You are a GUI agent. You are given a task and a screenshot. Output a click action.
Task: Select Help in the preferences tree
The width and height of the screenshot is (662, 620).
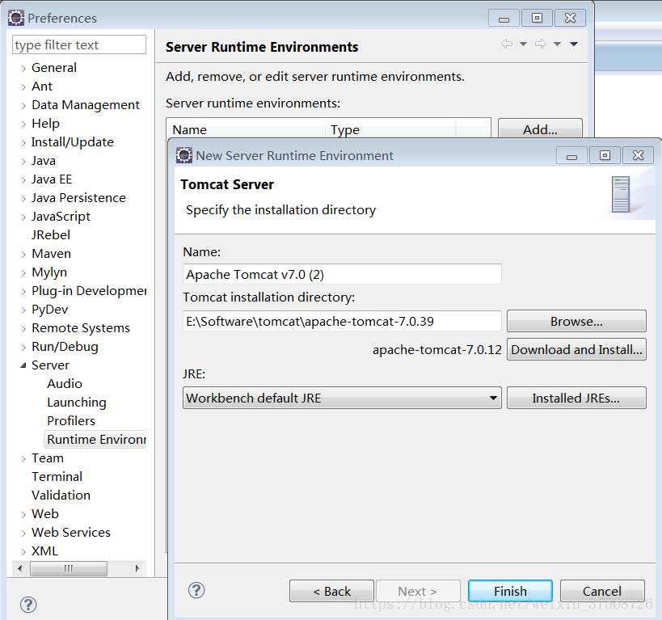coord(45,124)
